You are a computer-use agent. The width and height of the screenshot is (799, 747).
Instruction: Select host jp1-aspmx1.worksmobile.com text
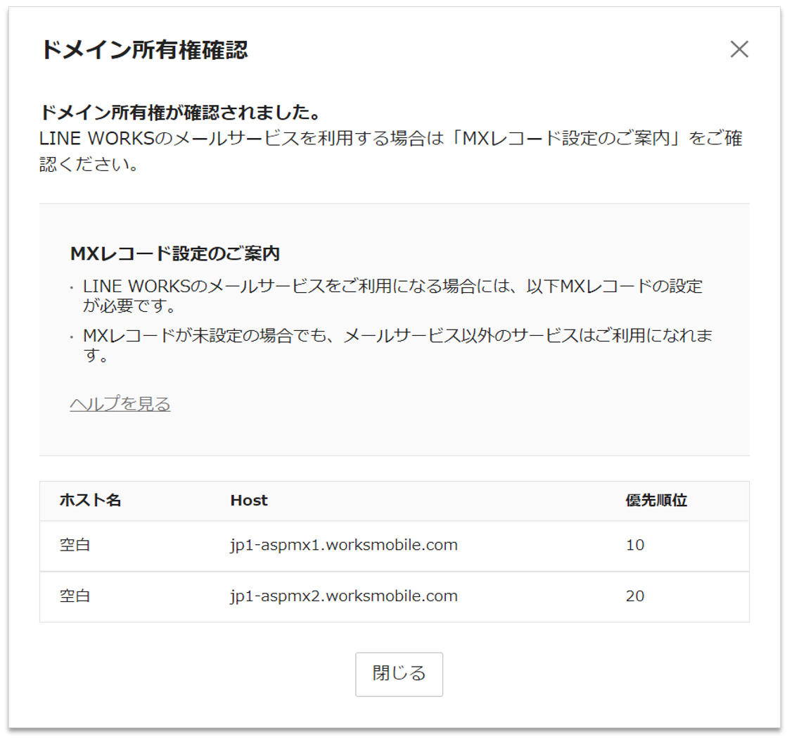pyautogui.click(x=344, y=545)
